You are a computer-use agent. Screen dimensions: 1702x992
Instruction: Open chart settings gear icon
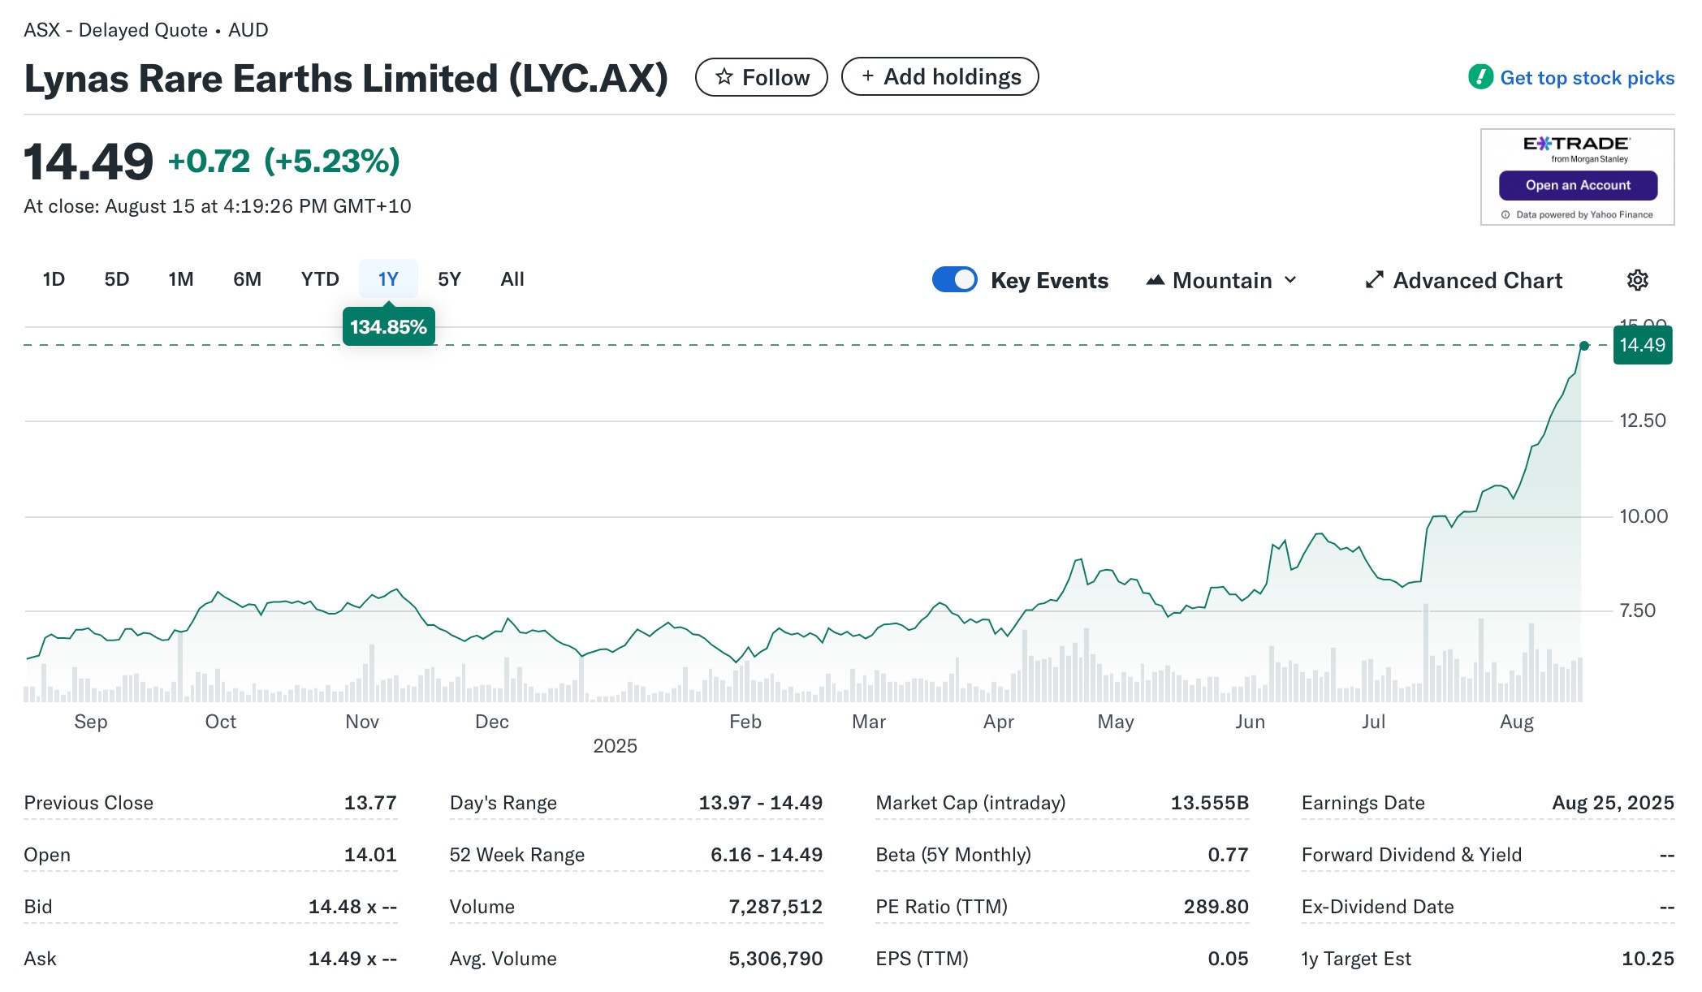(x=1637, y=280)
